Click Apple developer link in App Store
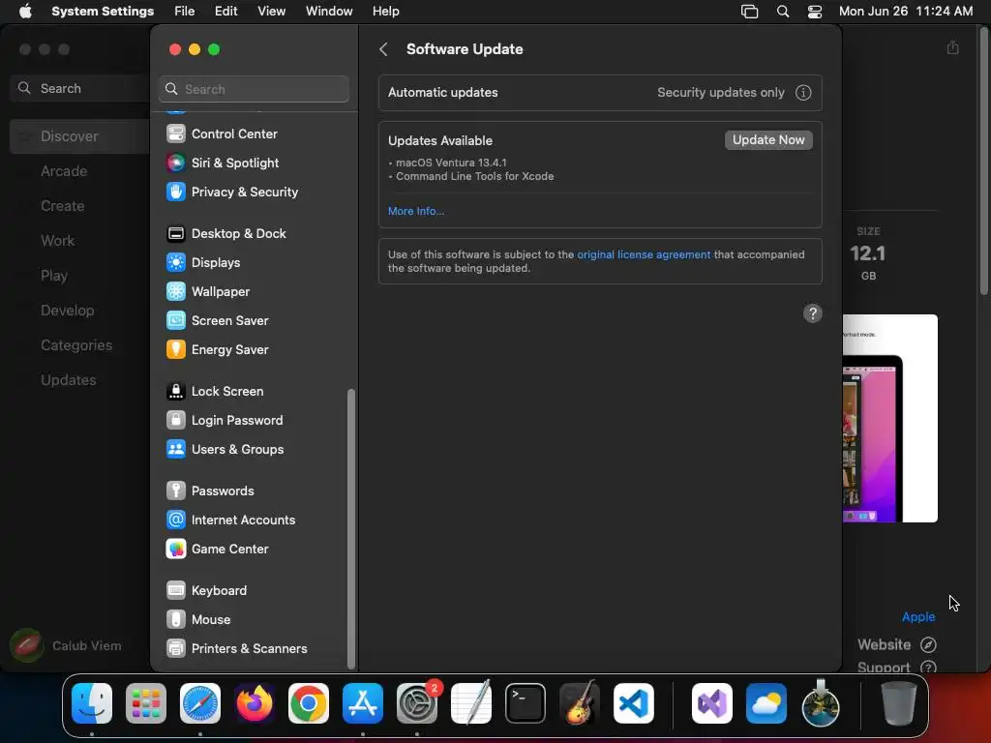 [x=918, y=616]
